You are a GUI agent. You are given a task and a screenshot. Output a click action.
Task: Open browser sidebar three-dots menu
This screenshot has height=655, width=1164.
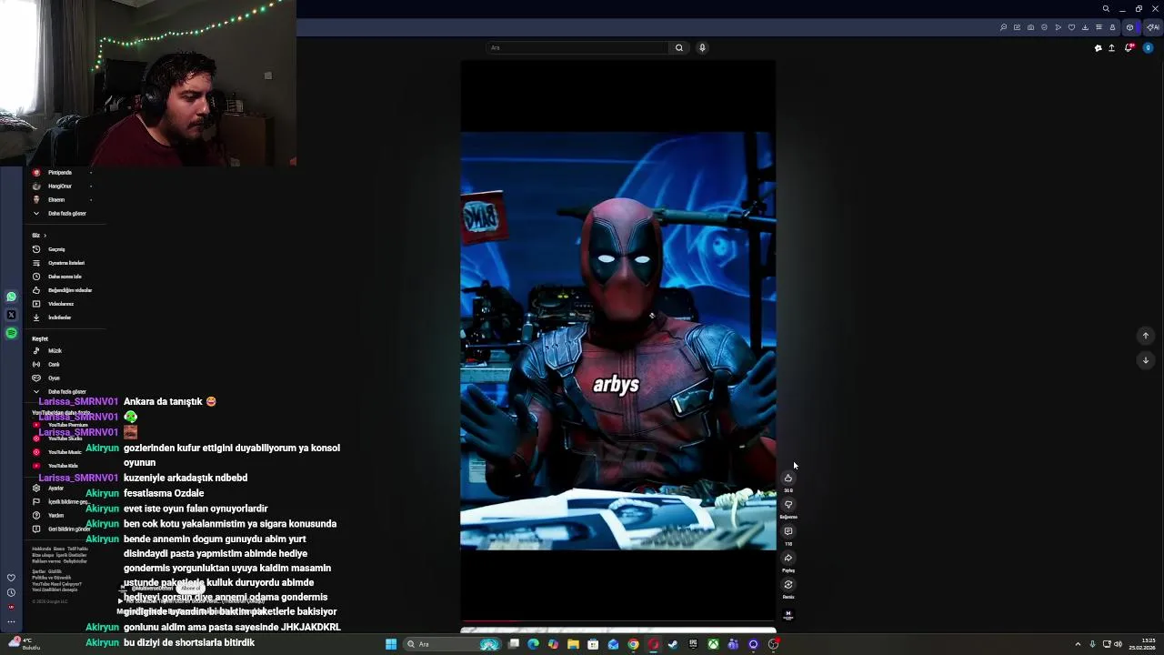(11, 622)
